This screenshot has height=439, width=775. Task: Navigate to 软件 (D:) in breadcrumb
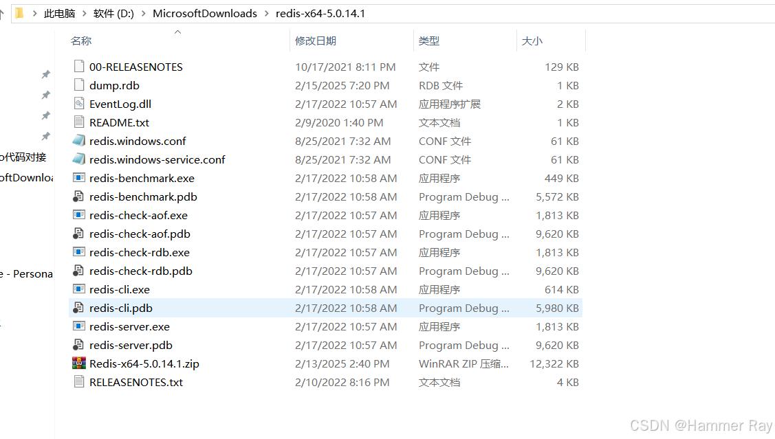tap(113, 13)
